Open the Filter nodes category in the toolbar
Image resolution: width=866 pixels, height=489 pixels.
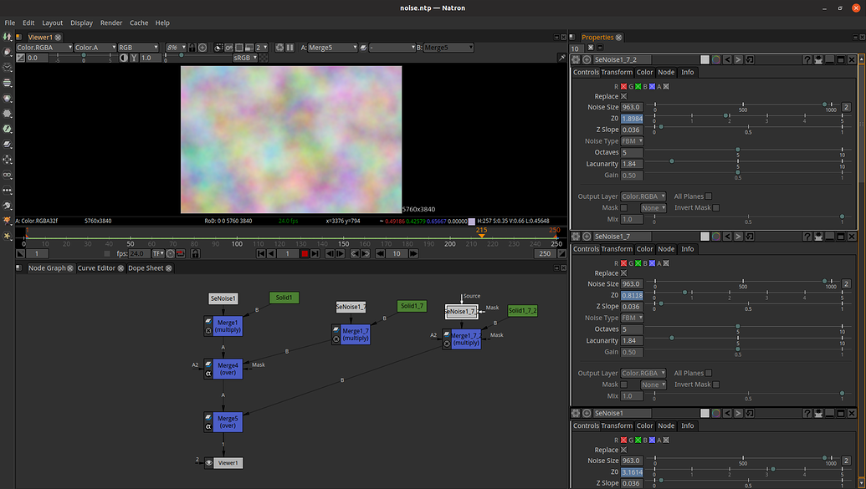6,112
